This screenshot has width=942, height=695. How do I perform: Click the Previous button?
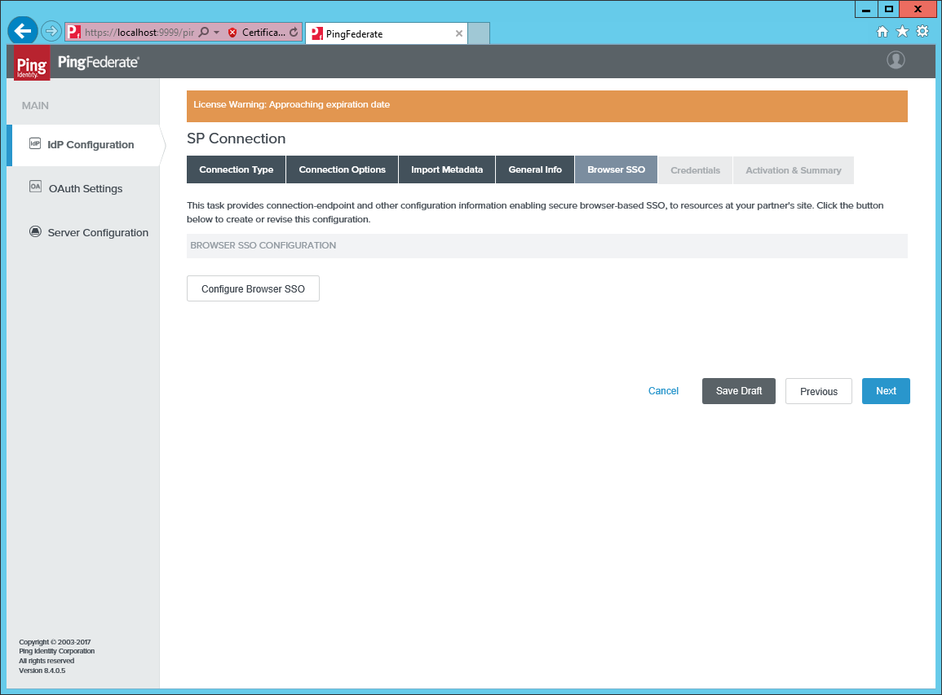point(819,391)
